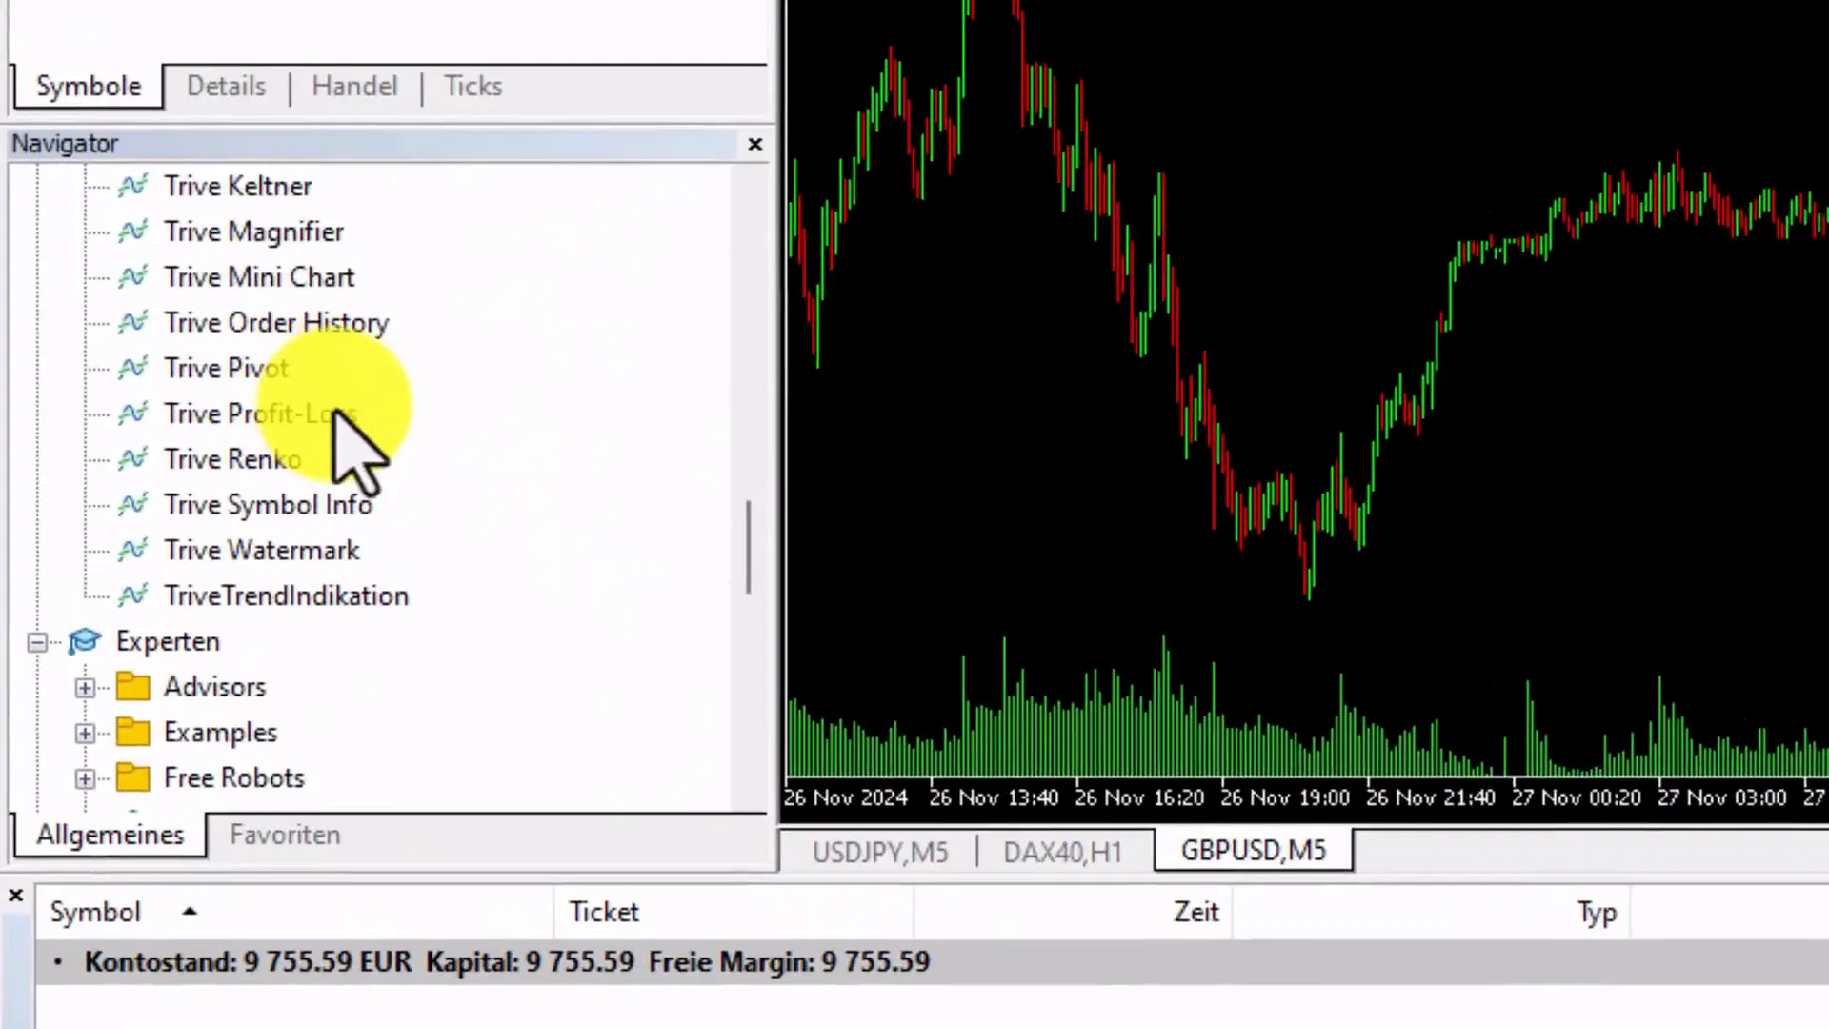The height and width of the screenshot is (1029, 1829).
Task: Expand the Advisors folder
Action: click(85, 688)
